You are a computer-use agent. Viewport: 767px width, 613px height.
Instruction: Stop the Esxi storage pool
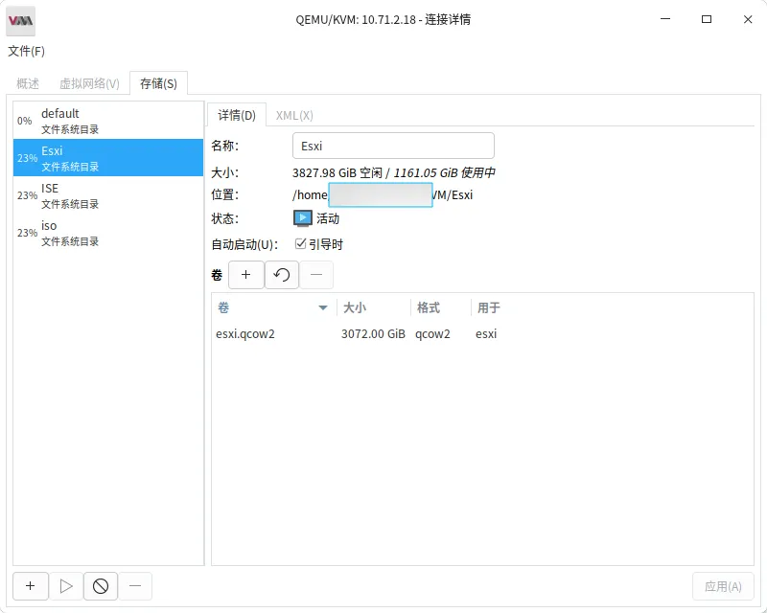(101, 585)
